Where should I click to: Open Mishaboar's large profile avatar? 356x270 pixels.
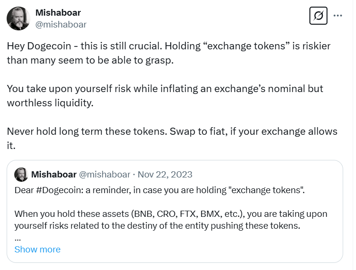19,19
